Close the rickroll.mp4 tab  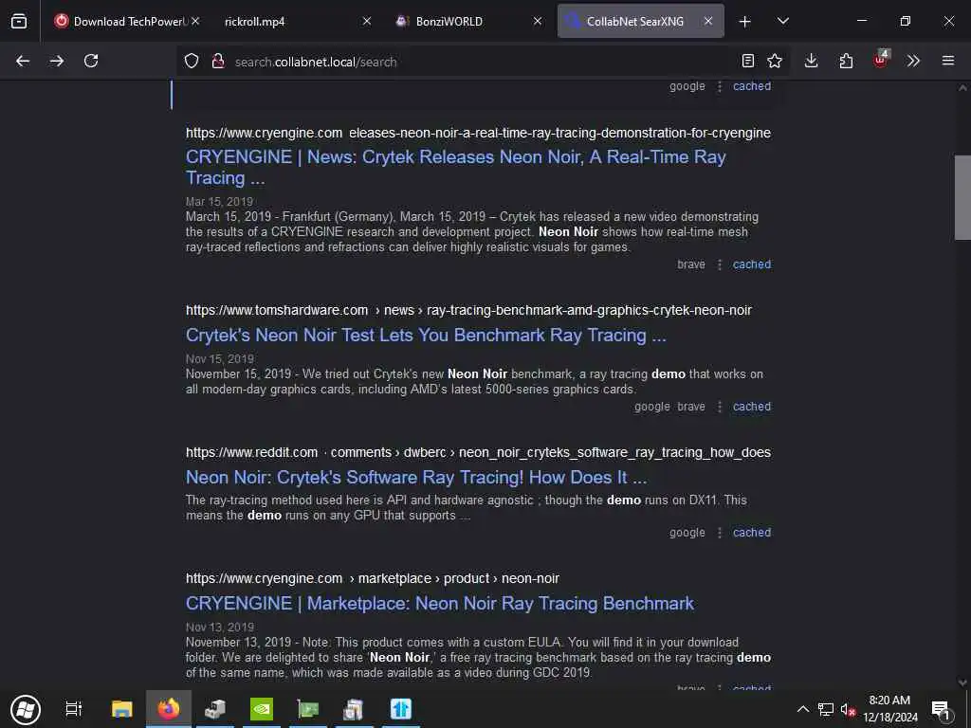click(x=367, y=21)
